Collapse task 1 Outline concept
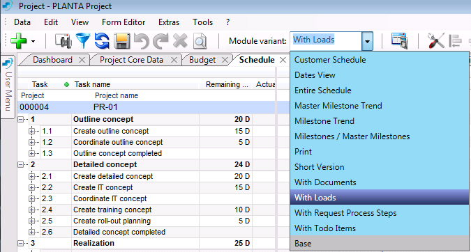 [x=20, y=120]
